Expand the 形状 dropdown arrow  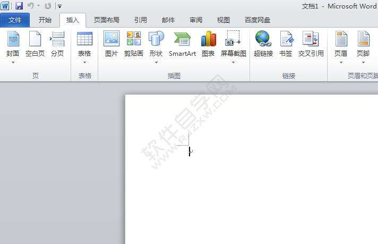(156, 62)
